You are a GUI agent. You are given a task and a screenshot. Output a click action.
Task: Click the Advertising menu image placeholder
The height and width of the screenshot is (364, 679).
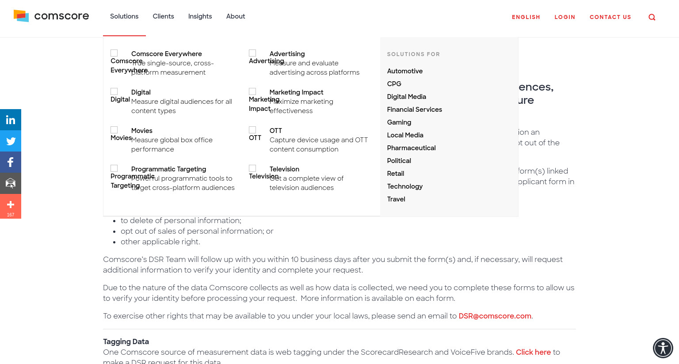pos(252,53)
